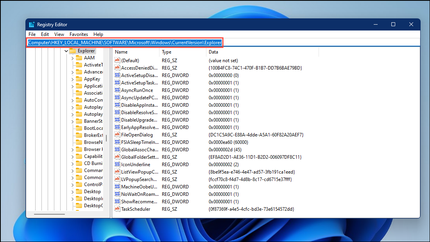Click the ab icon next to FileOpenDialog
Screen dimensions: 430x242
click(x=117, y=134)
